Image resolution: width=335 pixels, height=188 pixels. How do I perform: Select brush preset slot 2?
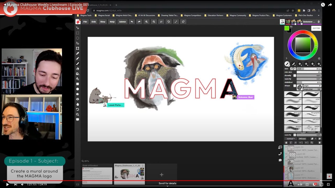[293, 64]
